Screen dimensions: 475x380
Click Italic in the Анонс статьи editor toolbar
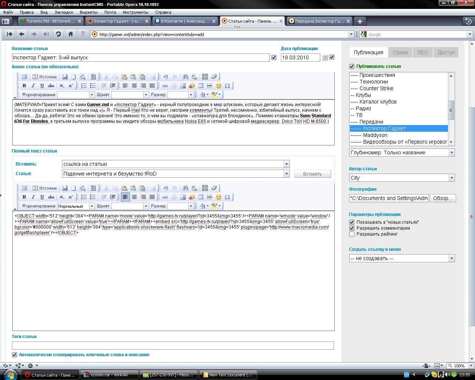pos(33,86)
